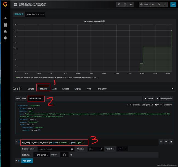This screenshot has height=167, width=178.
Task: Open the Prometheus data source dropdown
Action: (36, 99)
